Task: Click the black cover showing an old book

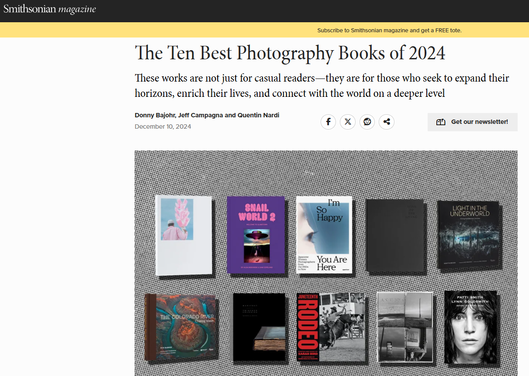Action: (259, 327)
